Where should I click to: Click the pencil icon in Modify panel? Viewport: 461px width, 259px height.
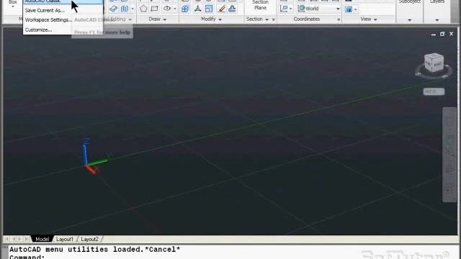coord(222,9)
